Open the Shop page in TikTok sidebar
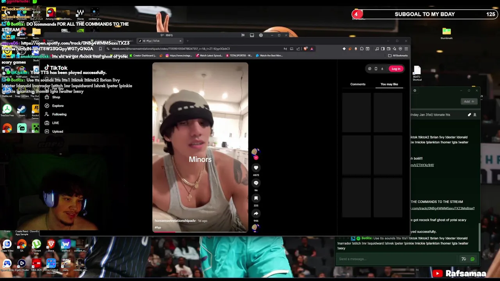The image size is (500, 281). point(53,97)
